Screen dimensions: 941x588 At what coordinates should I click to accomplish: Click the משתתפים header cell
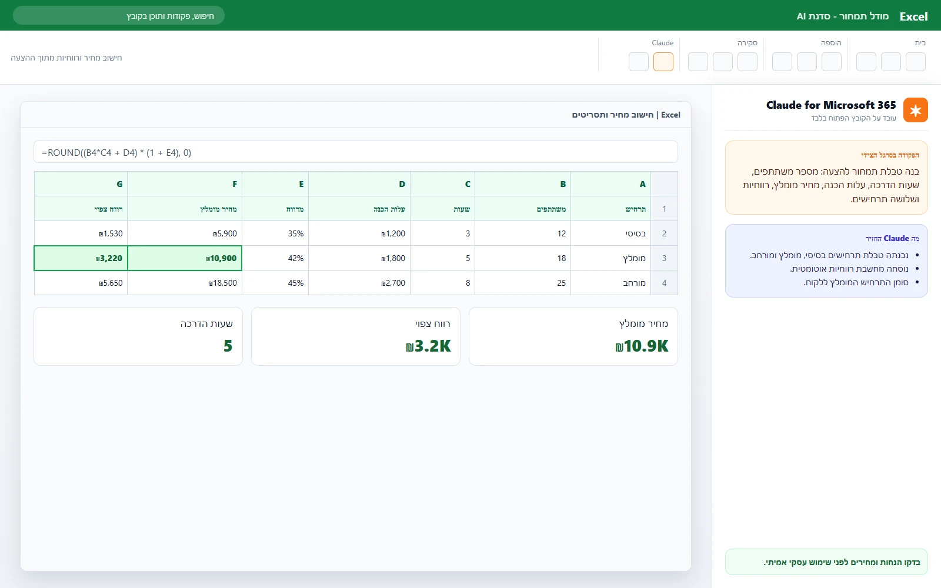(x=523, y=209)
